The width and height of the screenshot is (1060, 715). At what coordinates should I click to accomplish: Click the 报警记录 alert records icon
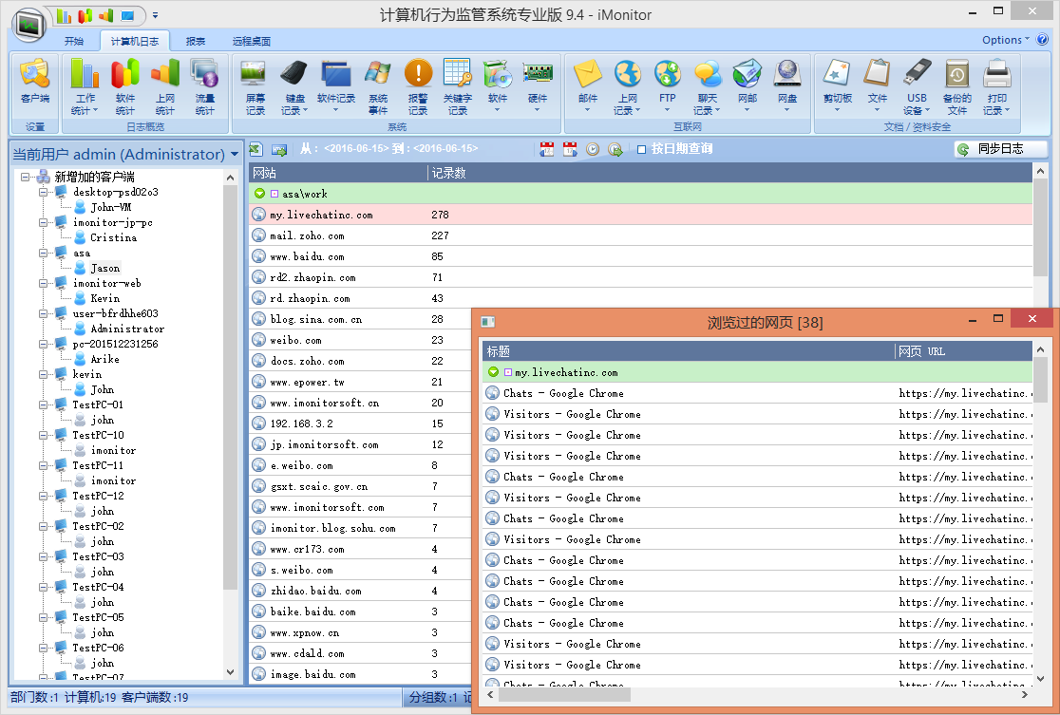click(418, 85)
